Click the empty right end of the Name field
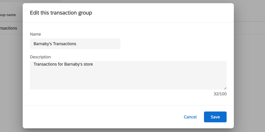This screenshot has width=265, height=132. pyautogui.click(x=106, y=44)
